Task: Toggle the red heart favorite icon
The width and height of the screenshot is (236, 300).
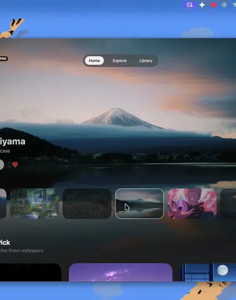Action: [15, 164]
